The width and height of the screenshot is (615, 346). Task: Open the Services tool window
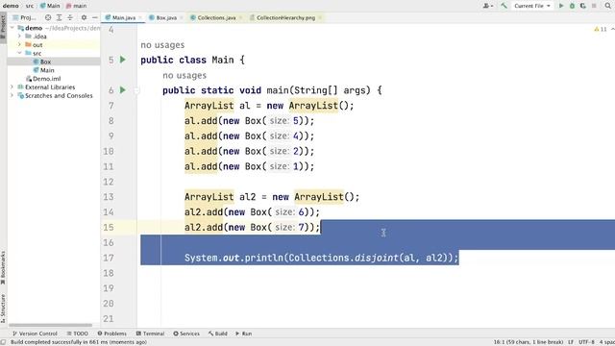tap(186, 334)
